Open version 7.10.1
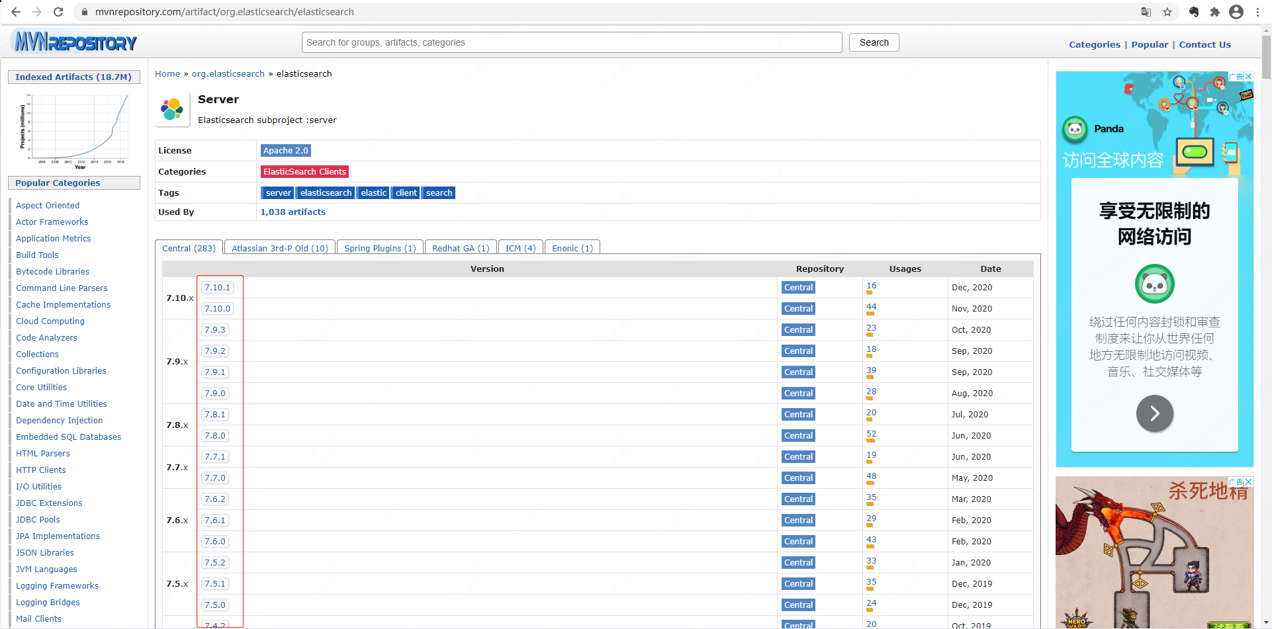Viewport: 1272px width, 629px height. tap(217, 288)
